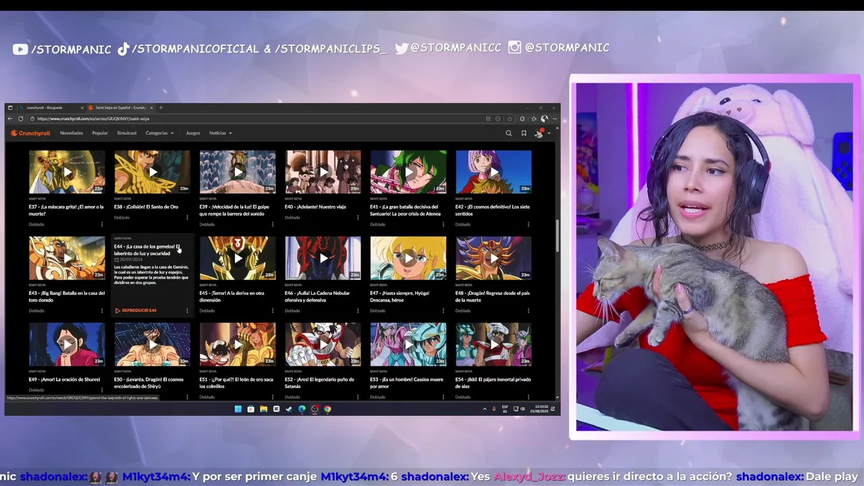Image resolution: width=864 pixels, height=486 pixels.
Task: Open Popular in the Crunchyroll menu
Action: tap(100, 133)
